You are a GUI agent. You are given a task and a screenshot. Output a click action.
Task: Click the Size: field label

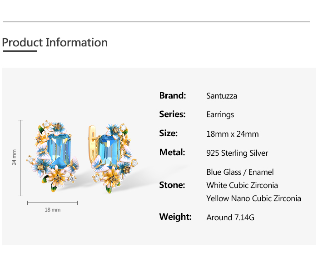pos(168,133)
